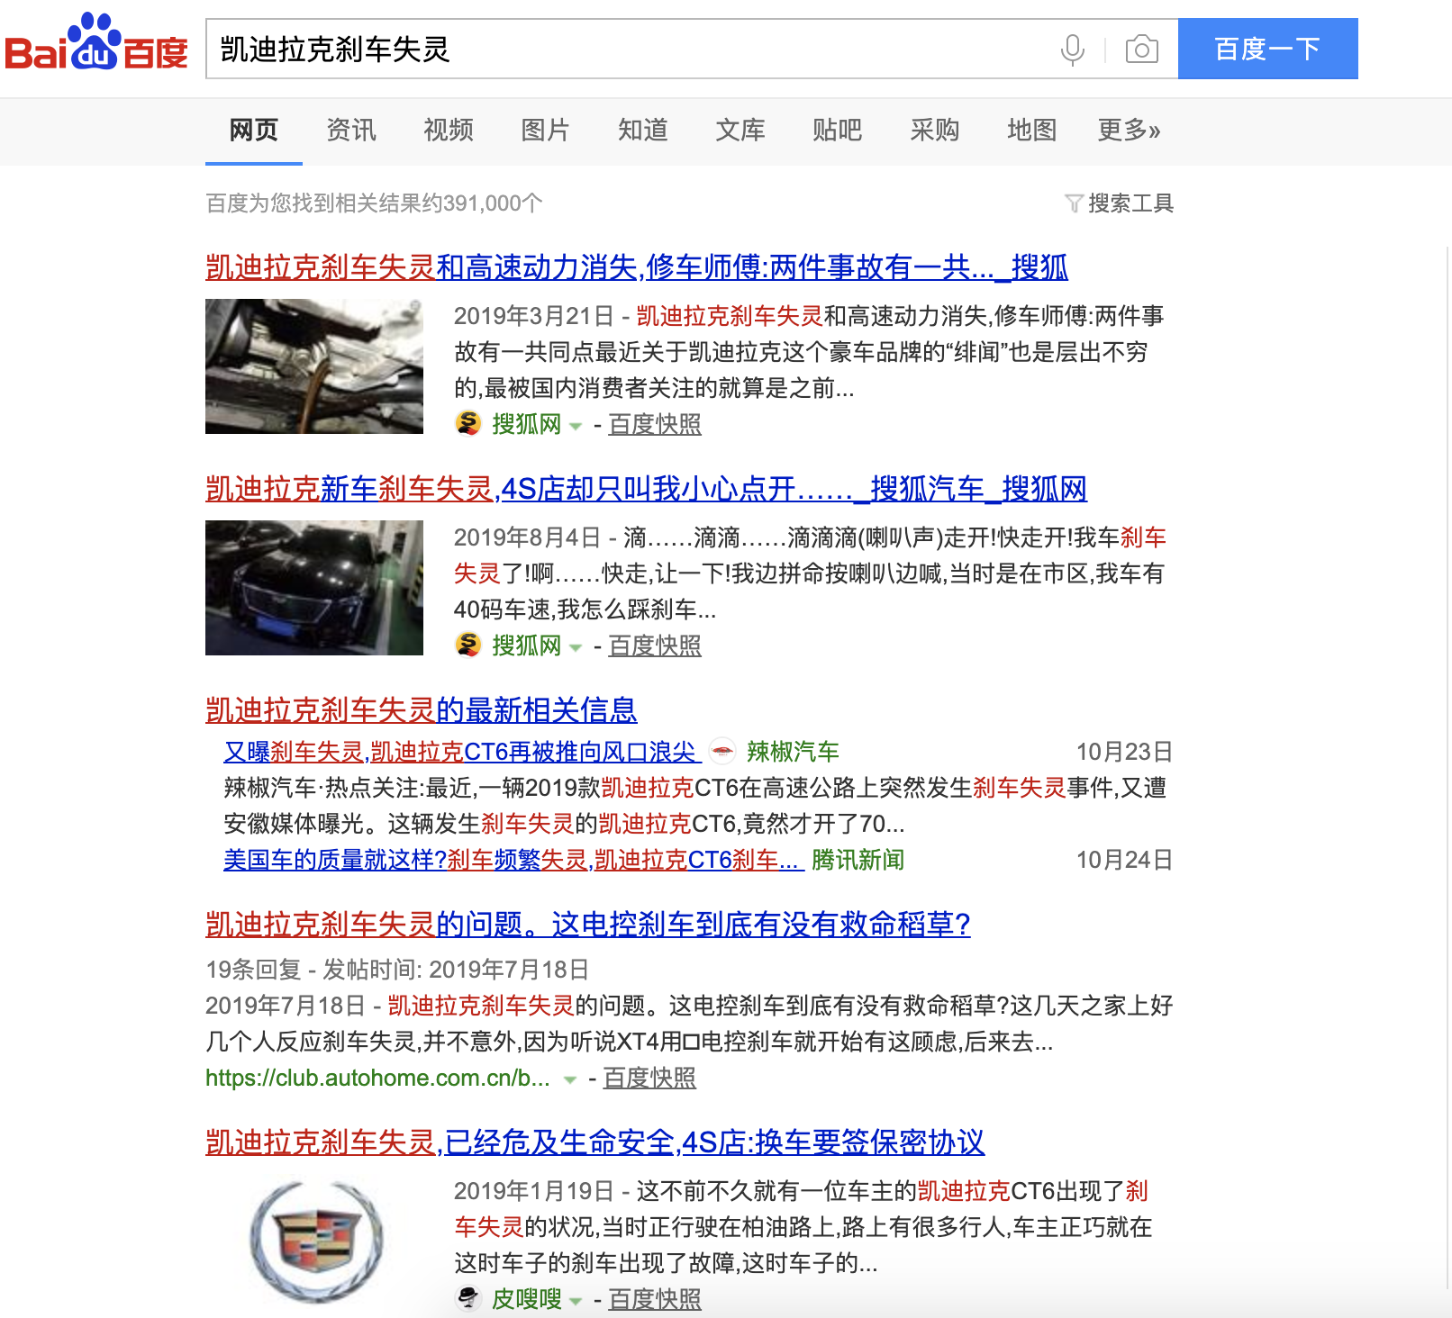Click the 腾讯新闻 source label
The image size is (1452, 1318).
(858, 860)
